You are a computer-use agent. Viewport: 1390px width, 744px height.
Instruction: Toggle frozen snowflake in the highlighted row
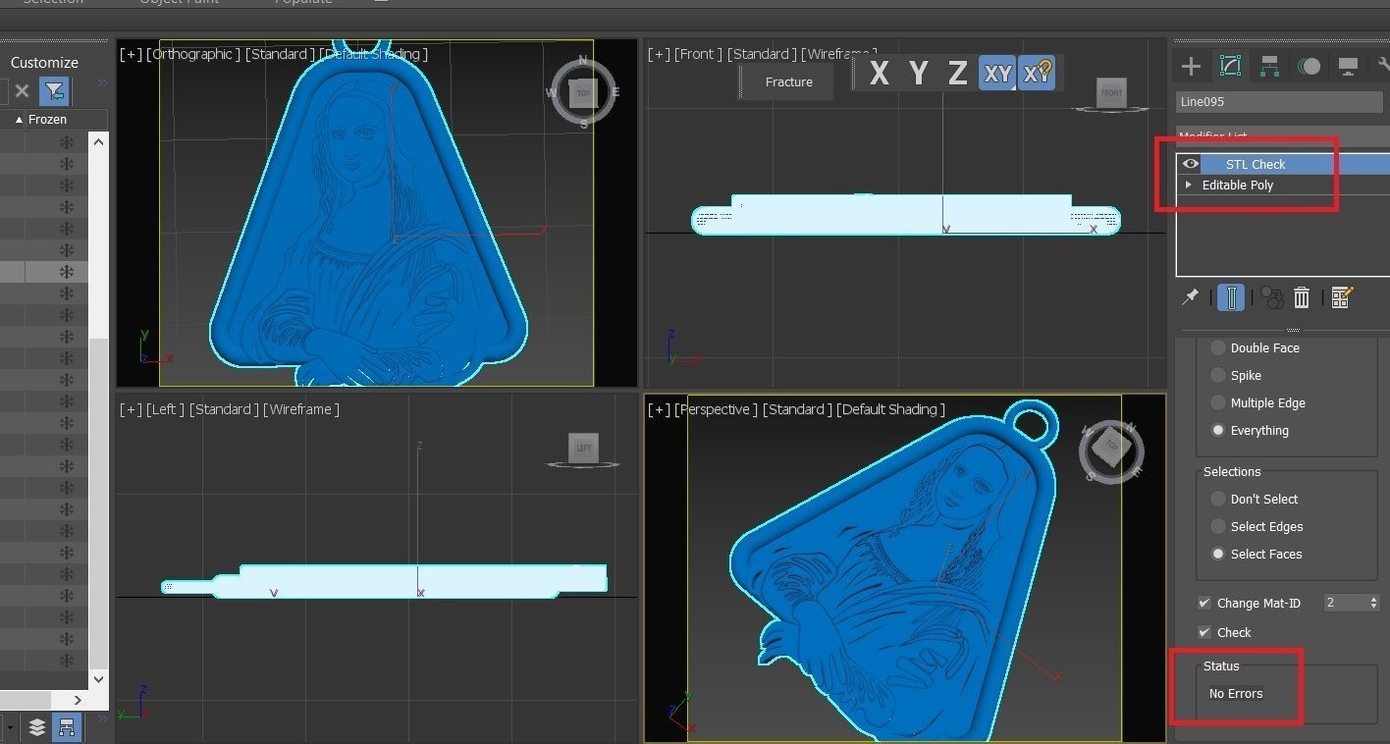click(67, 272)
